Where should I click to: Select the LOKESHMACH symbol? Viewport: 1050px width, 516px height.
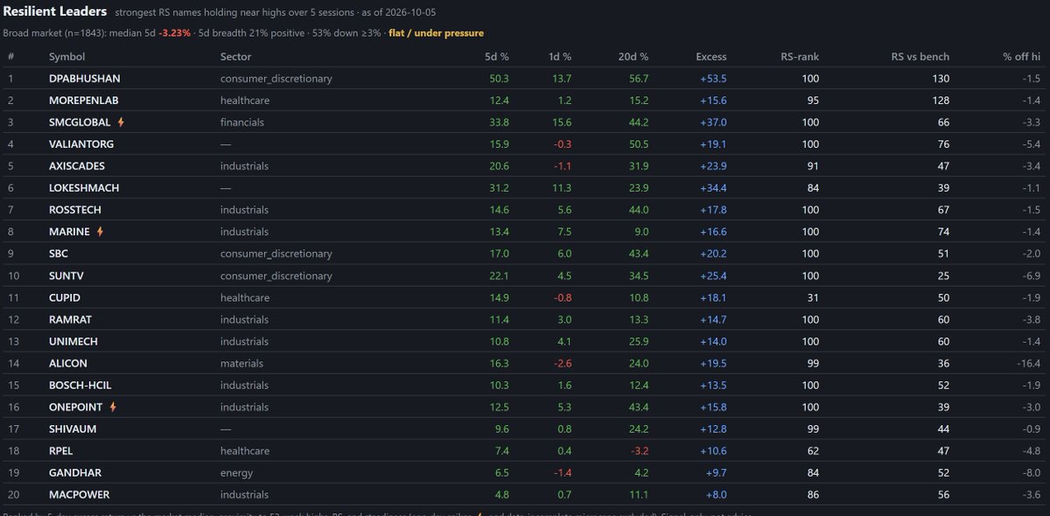(84, 188)
